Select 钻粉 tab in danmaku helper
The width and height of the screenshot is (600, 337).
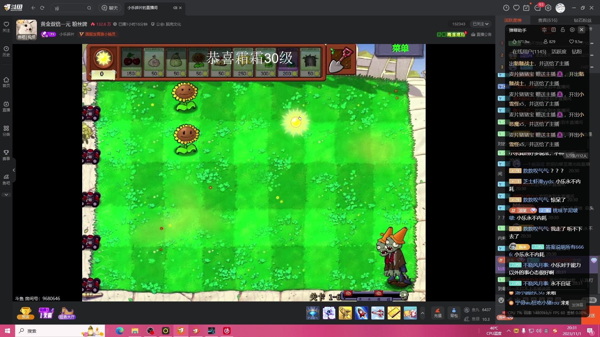[577, 52]
